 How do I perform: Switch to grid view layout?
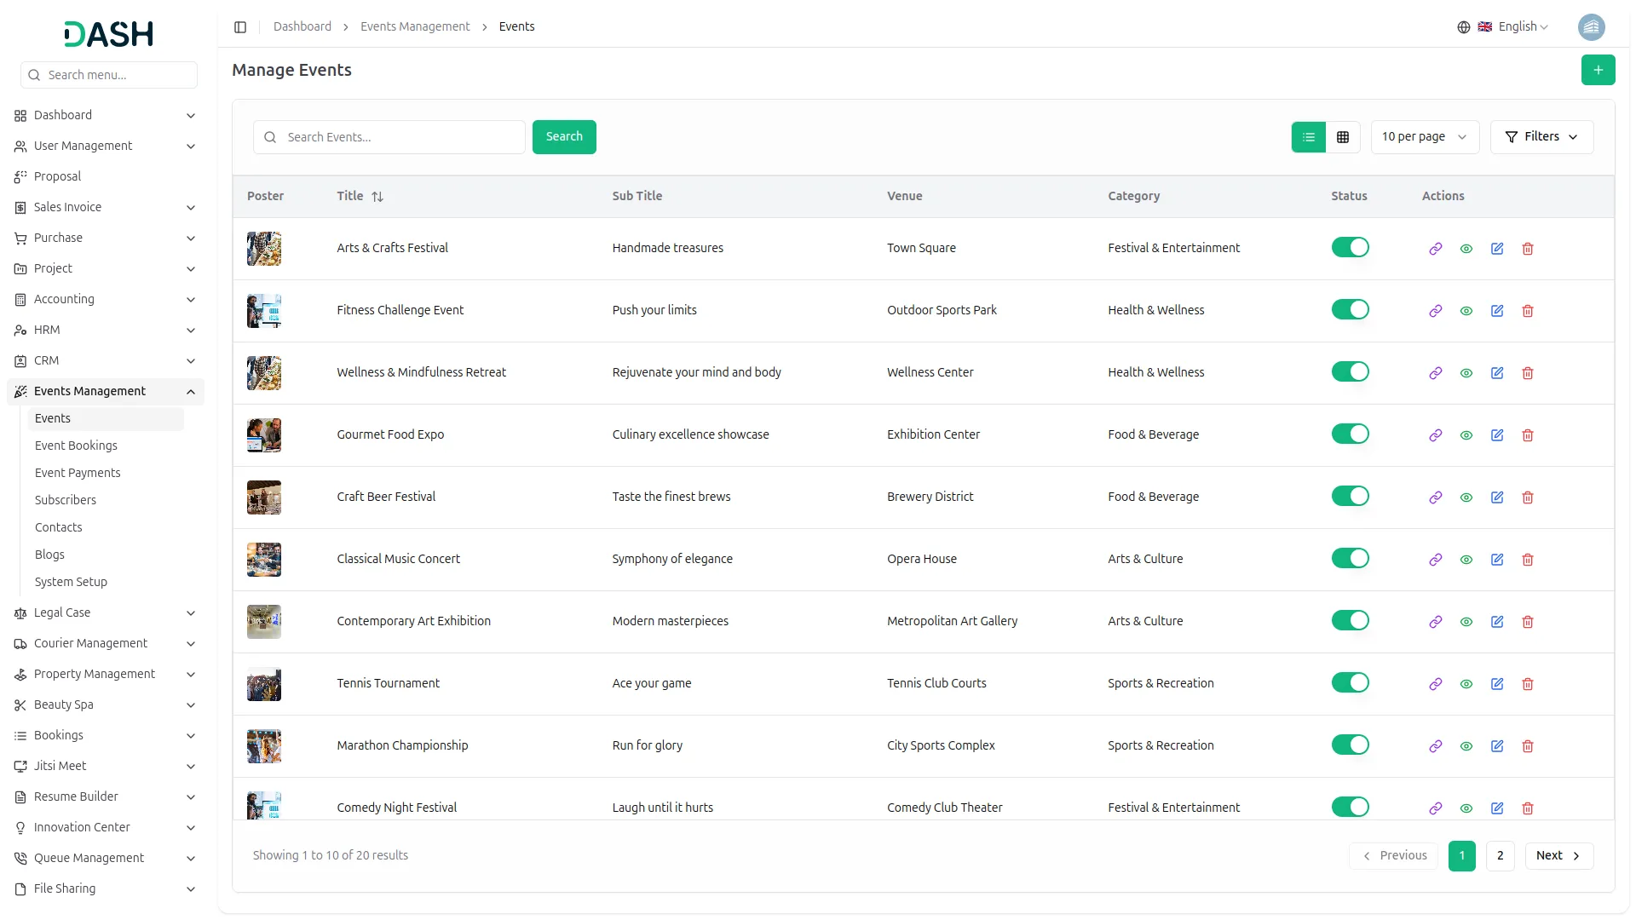pos(1343,137)
